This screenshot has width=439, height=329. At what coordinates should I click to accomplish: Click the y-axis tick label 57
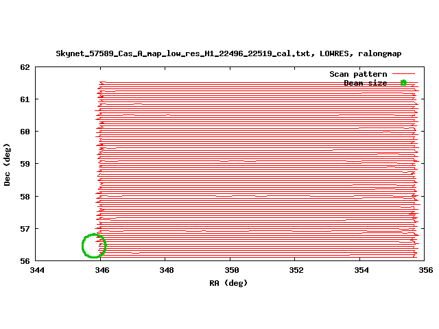click(25, 229)
